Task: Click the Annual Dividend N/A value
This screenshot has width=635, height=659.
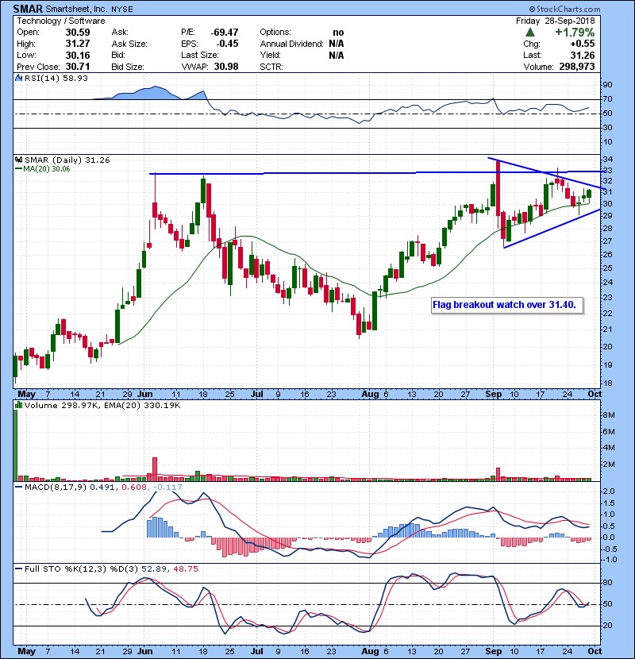Action: click(337, 44)
